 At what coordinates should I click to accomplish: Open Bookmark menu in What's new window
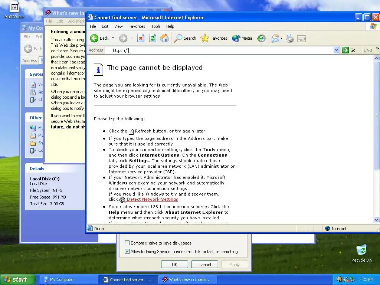point(76,21)
